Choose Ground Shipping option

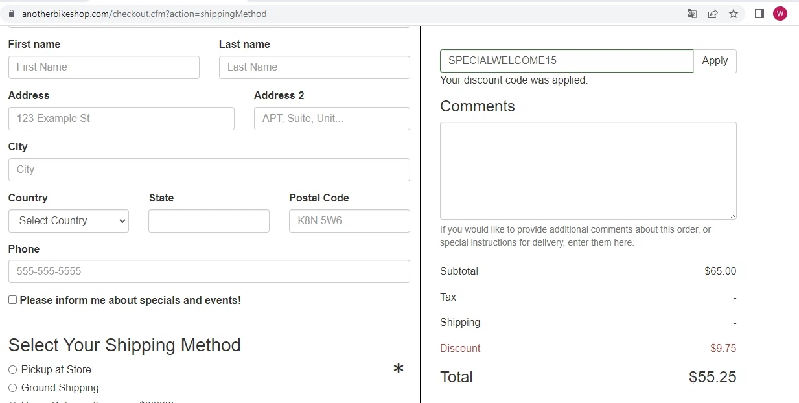[12, 387]
